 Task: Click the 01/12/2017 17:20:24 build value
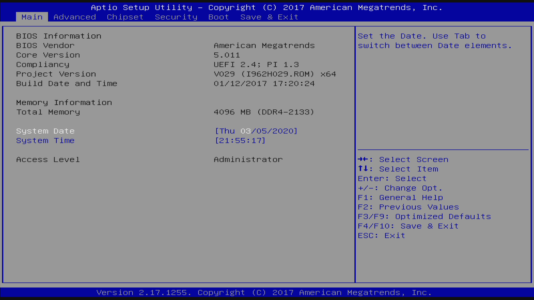pos(264,84)
